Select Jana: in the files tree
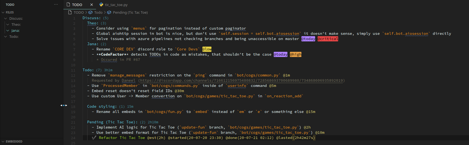469x145 pixels. click(x=16, y=30)
